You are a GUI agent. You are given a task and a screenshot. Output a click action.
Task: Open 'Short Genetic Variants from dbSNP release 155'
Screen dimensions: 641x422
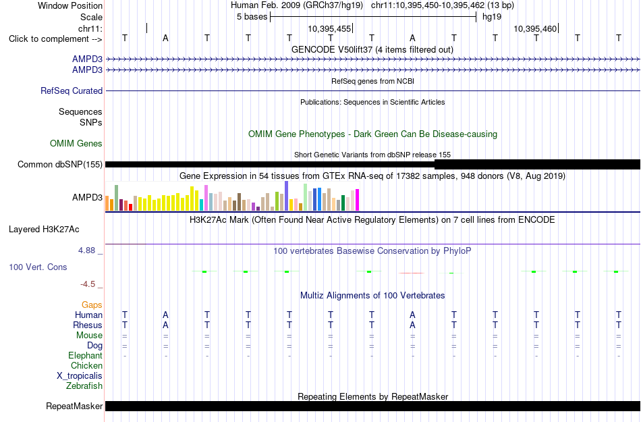click(x=372, y=155)
